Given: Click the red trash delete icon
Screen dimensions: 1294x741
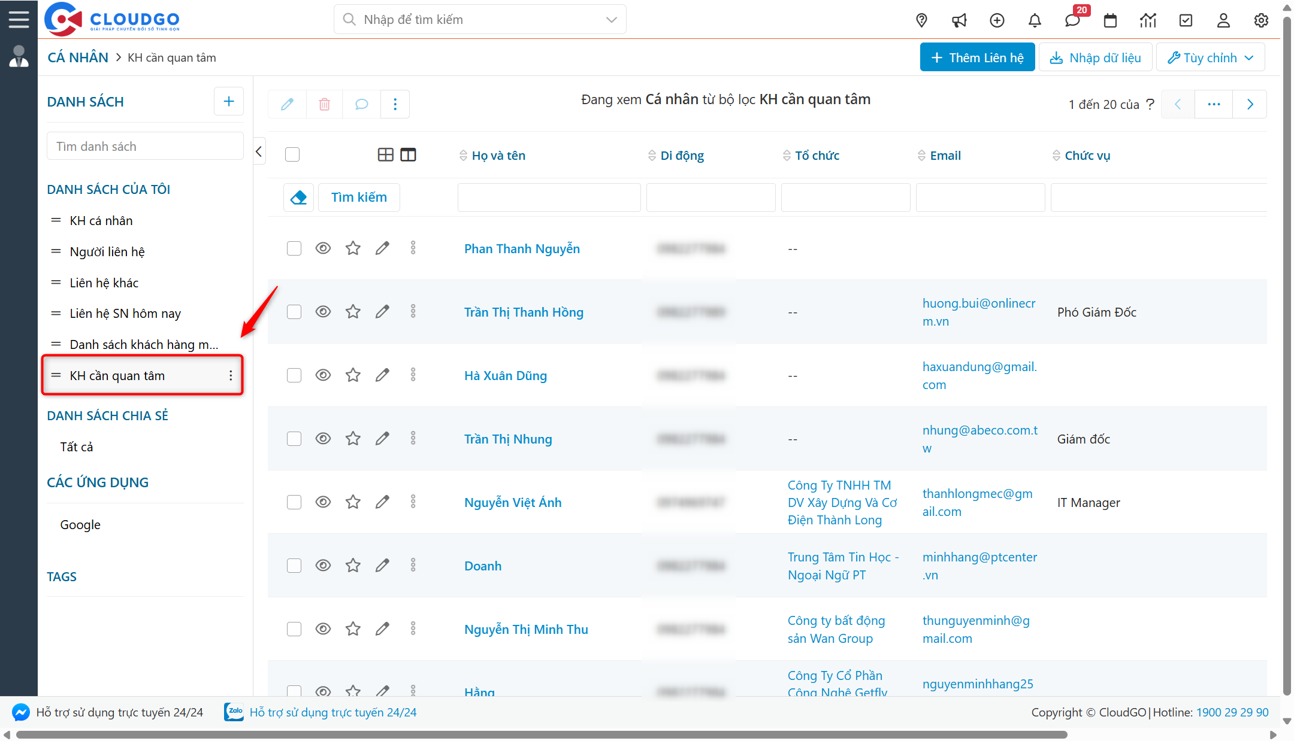Looking at the screenshot, I should pos(324,105).
